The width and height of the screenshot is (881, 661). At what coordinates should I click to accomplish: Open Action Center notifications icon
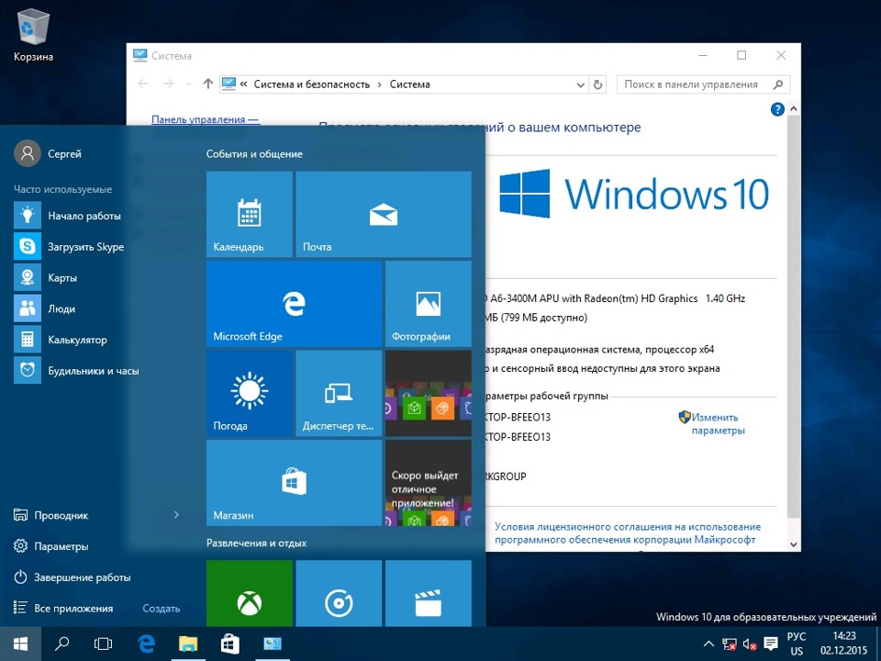(771, 644)
